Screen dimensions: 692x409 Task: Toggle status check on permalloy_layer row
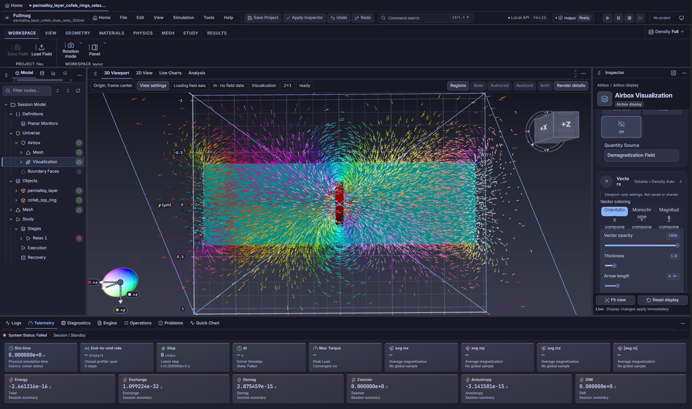point(79,191)
